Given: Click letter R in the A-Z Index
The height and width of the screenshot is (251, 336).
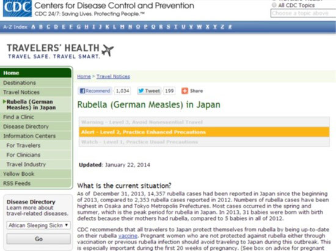Looking at the screenshot, I should [x=161, y=27].
